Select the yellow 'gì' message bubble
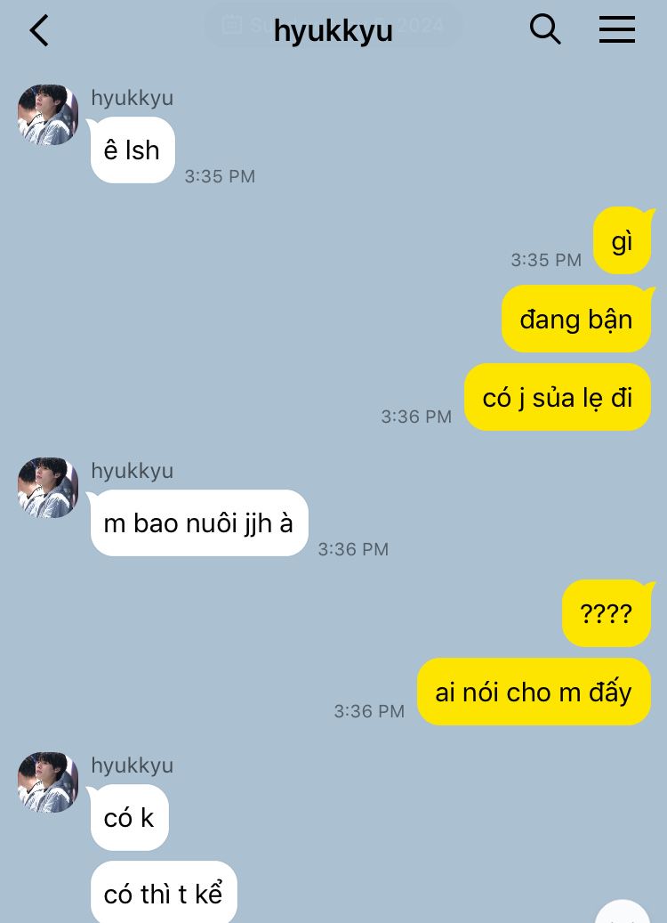Viewport: 667px width, 923px height. tap(623, 240)
